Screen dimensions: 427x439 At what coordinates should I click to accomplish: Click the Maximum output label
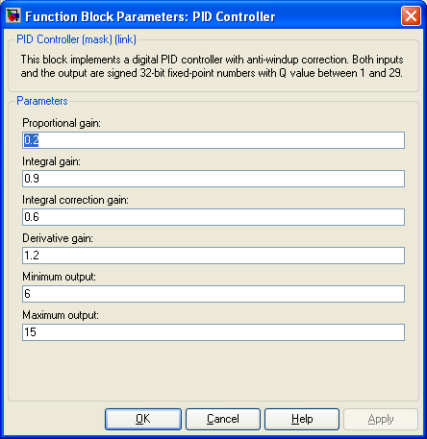[61, 315]
